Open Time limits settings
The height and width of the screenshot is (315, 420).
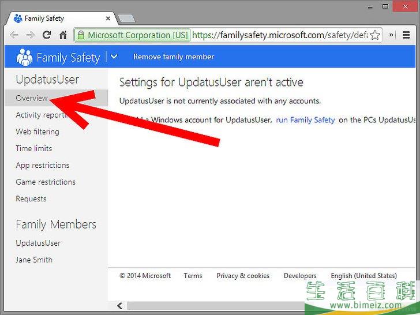33,148
